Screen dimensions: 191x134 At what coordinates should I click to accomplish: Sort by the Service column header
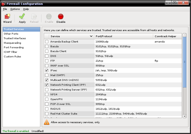coord(72,36)
